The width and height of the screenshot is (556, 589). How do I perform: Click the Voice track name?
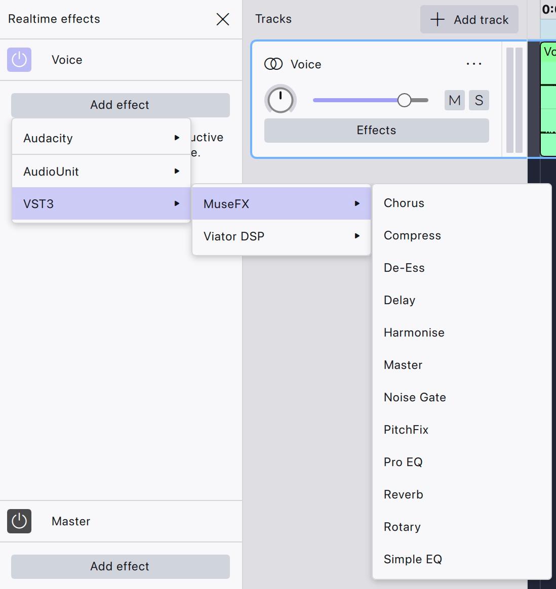[x=306, y=64]
